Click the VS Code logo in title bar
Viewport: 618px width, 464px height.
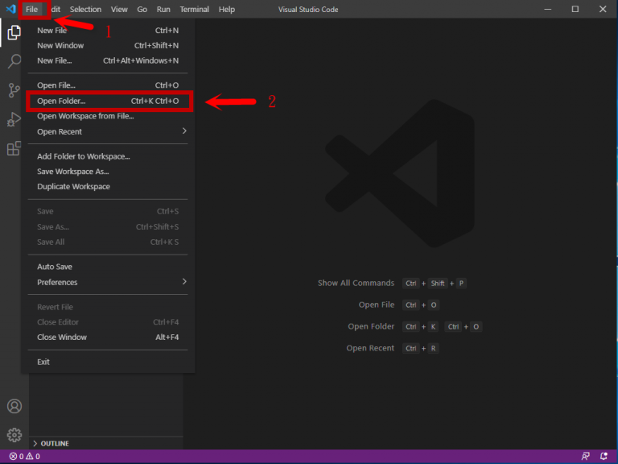(10, 9)
